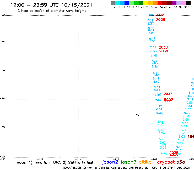Click the '-114' longitude axis label
The image size is (194, 170).
[78, 159]
